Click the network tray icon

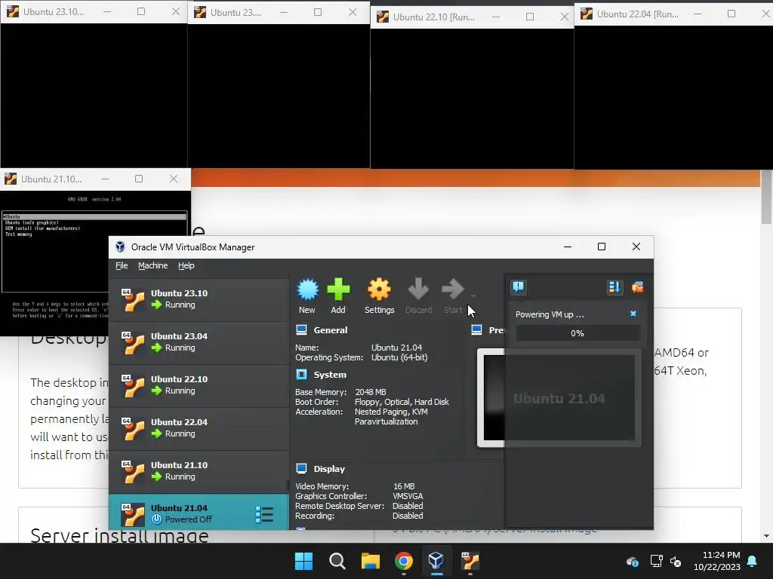click(x=656, y=561)
